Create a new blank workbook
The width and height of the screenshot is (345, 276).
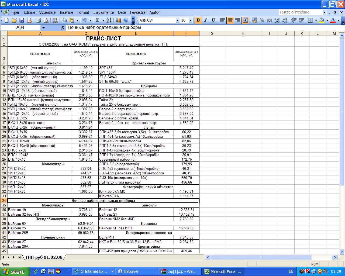pyautogui.click(x=6, y=20)
